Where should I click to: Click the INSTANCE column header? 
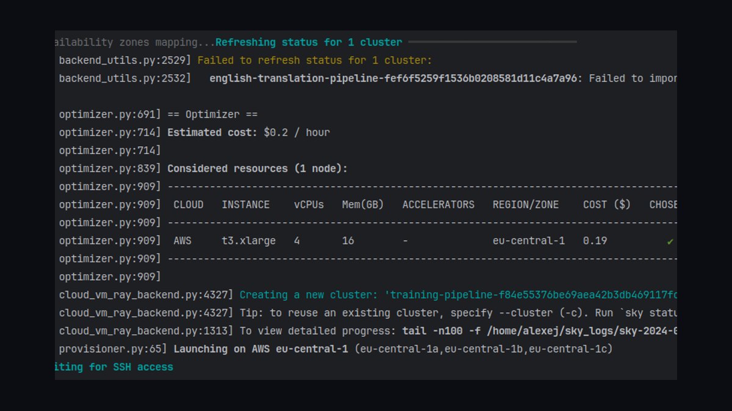[x=246, y=205]
